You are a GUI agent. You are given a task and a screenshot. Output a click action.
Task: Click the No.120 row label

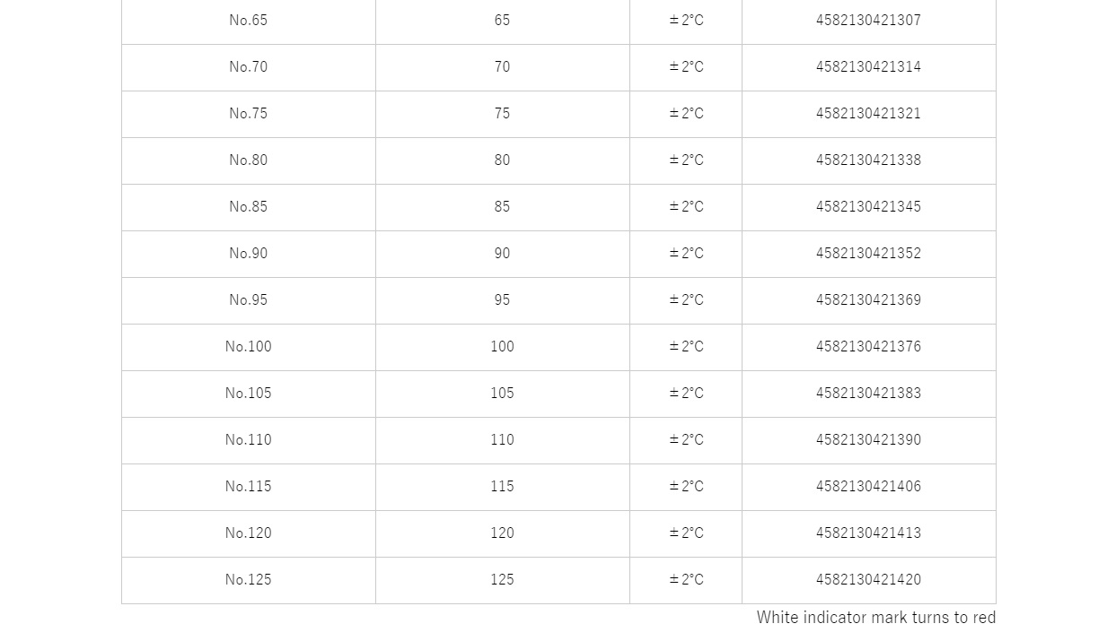point(249,533)
